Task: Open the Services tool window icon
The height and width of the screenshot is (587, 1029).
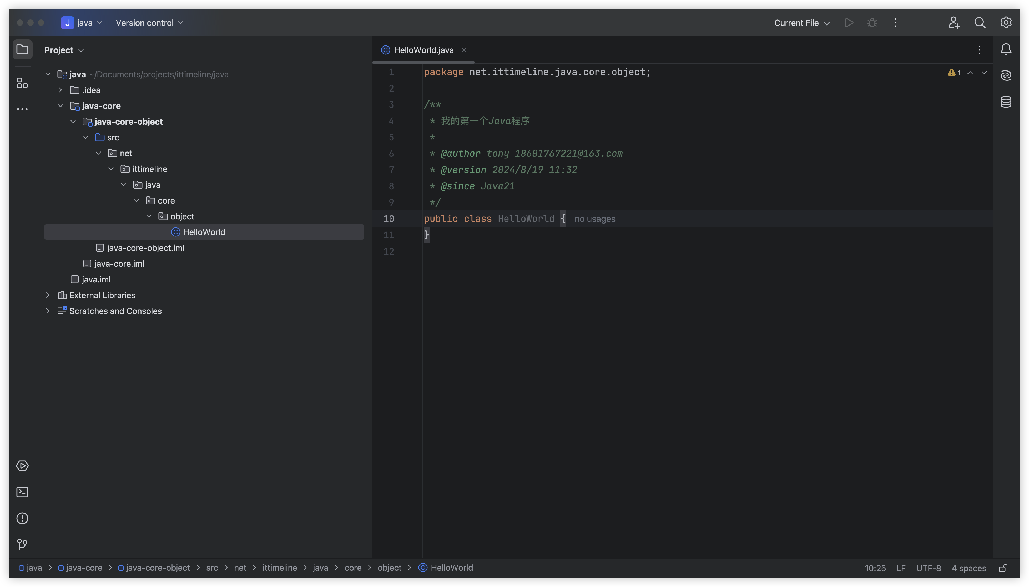Action: pyautogui.click(x=22, y=466)
